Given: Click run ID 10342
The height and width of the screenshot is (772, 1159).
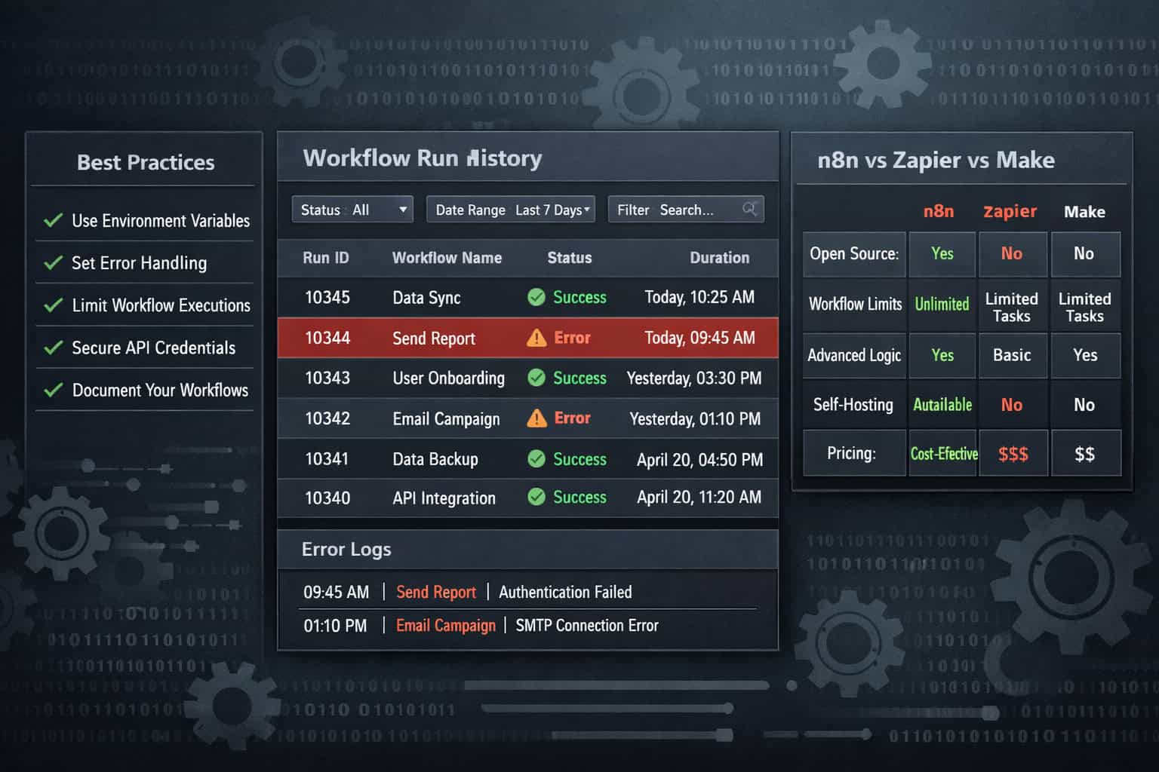Looking at the screenshot, I should 327,418.
